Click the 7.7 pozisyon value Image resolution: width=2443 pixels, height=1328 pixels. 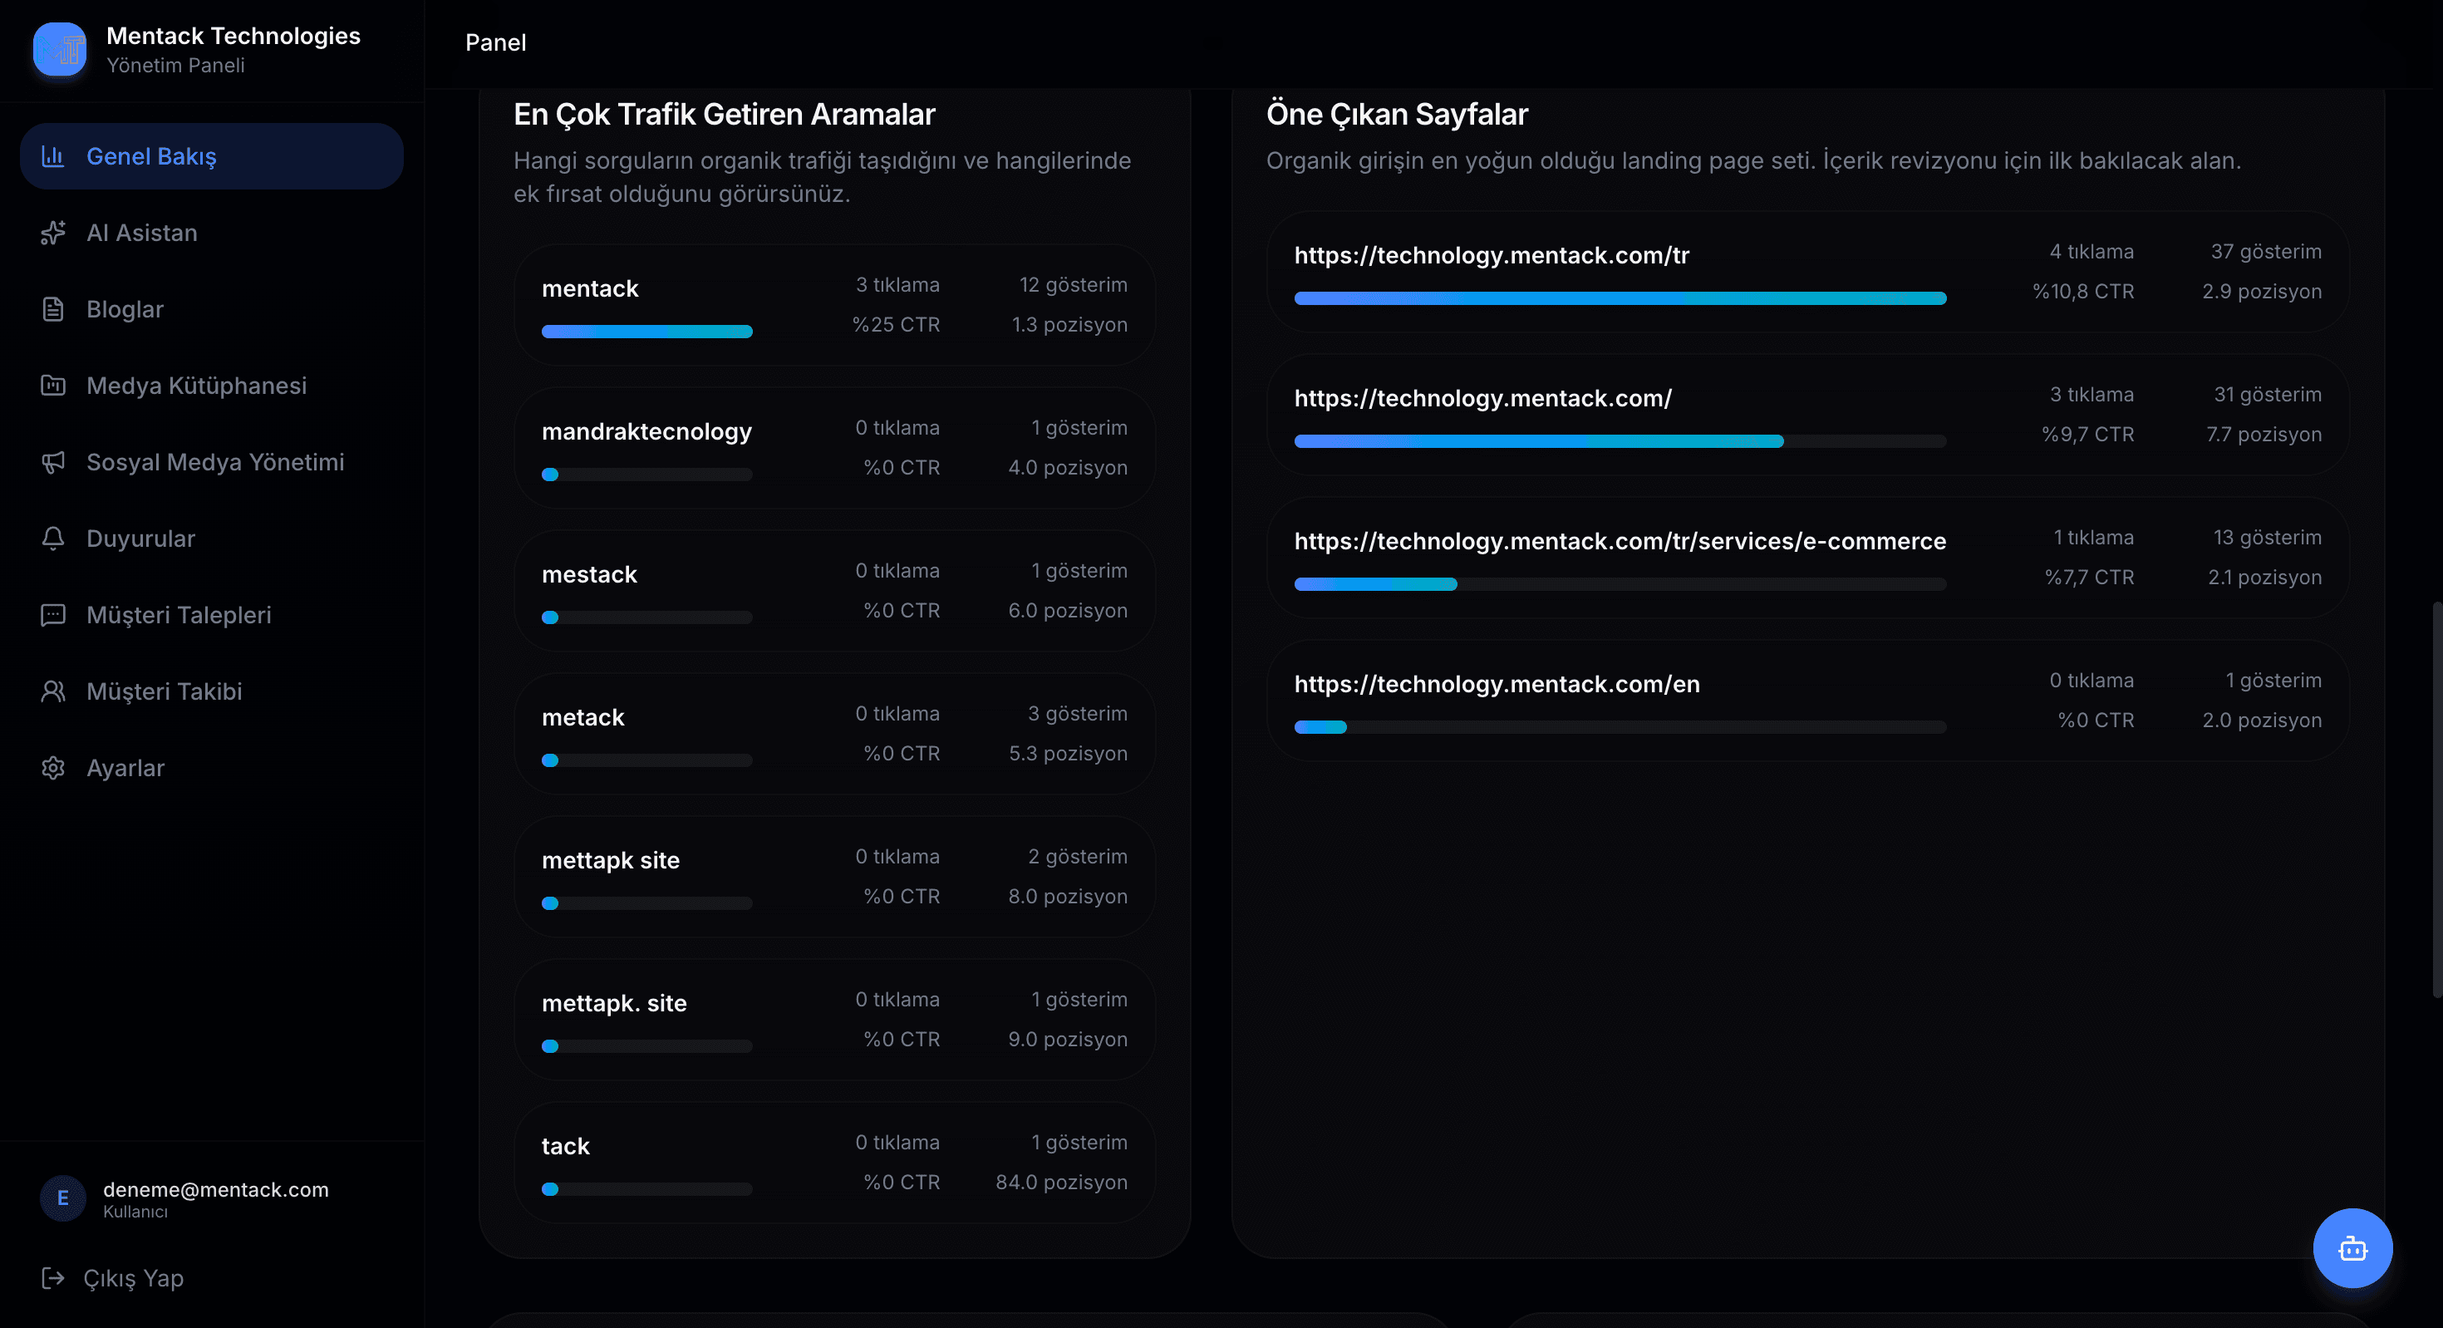(x=2264, y=435)
